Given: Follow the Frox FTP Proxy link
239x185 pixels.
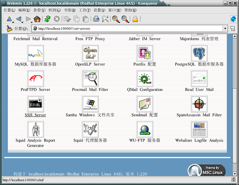Looking at the screenshot, I should tap(90, 39).
